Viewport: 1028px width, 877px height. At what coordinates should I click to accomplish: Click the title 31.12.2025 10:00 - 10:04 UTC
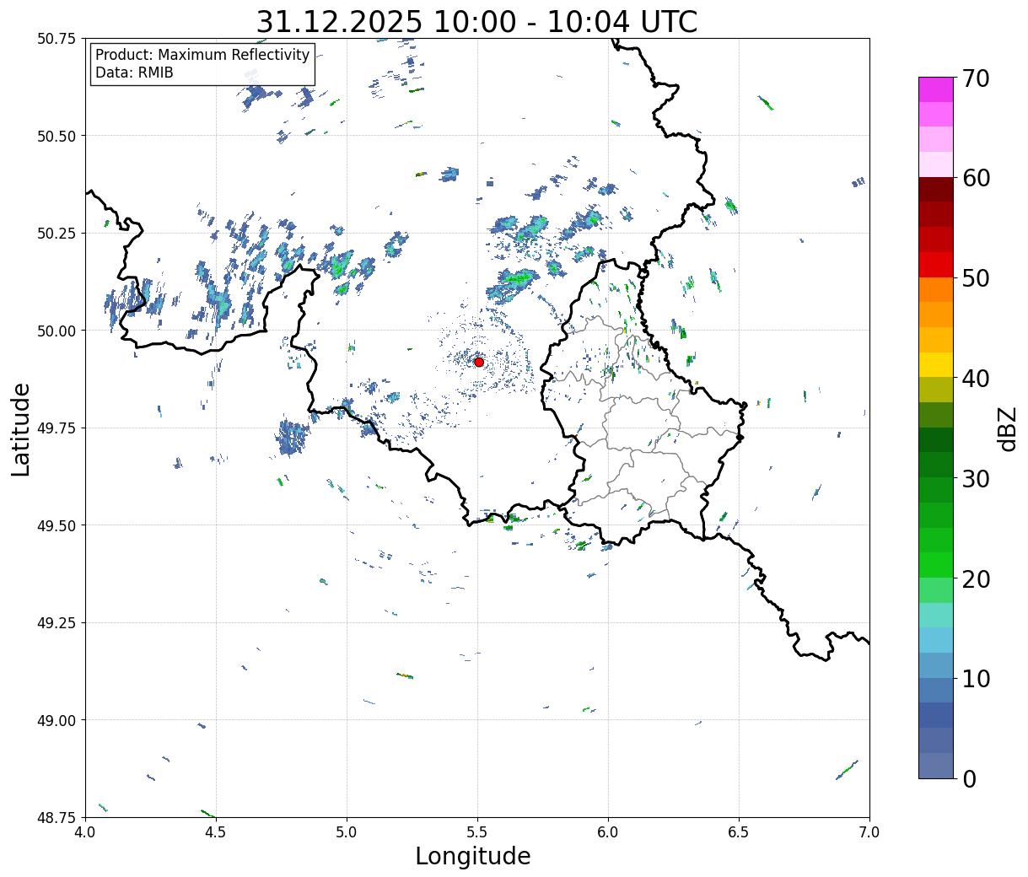pos(476,21)
